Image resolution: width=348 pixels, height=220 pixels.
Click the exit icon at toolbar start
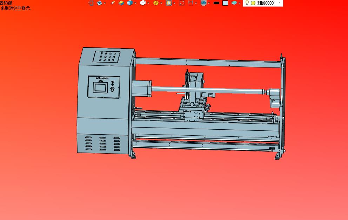tap(91, 3)
